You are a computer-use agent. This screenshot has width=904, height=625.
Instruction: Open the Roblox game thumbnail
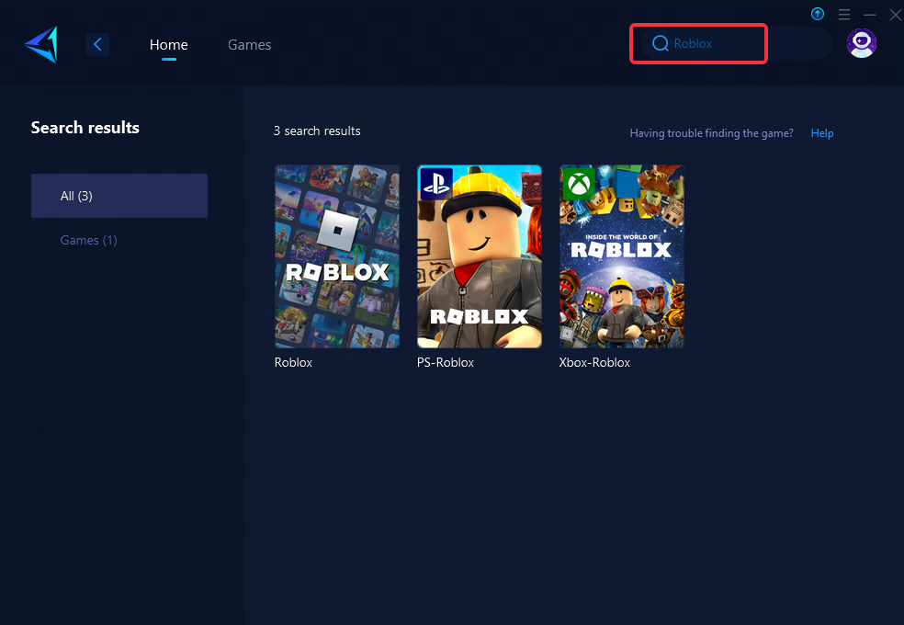click(336, 256)
